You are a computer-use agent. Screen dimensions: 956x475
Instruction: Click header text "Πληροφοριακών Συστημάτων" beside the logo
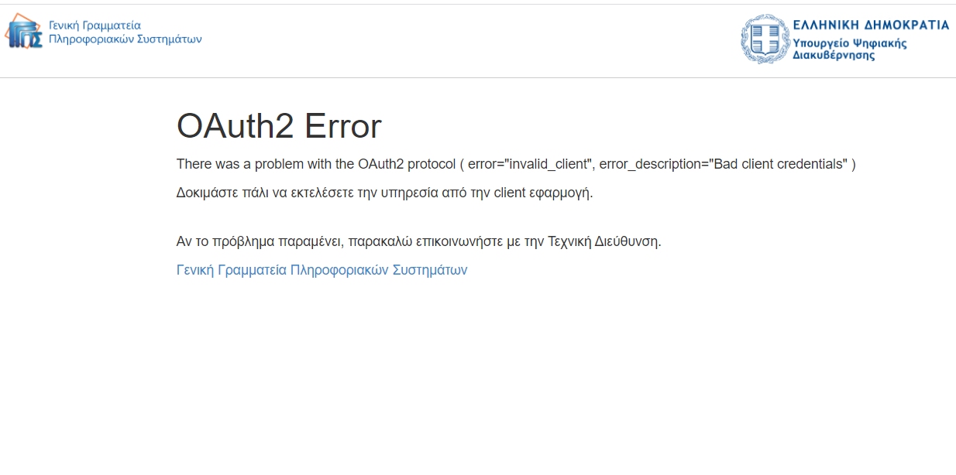[x=125, y=39]
